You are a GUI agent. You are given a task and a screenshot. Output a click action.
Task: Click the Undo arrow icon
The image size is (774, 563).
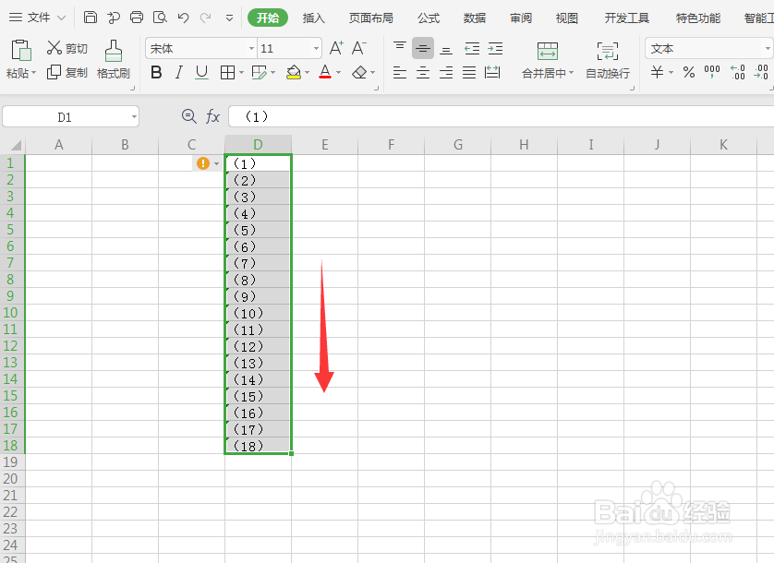(183, 18)
